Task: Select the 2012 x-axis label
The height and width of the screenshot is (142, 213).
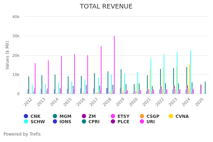Action: click(x=28, y=102)
